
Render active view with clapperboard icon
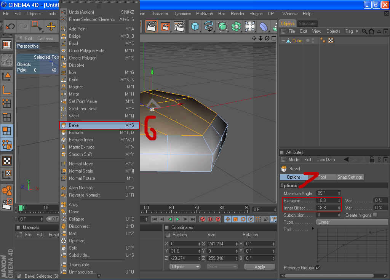tap(152, 26)
